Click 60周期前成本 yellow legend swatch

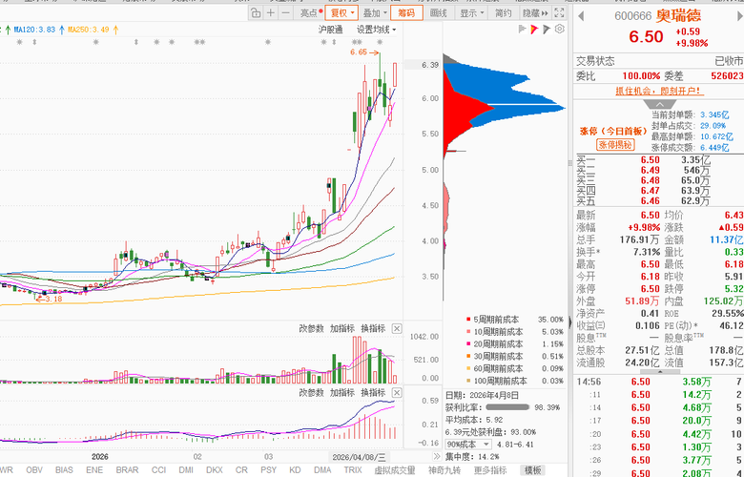click(468, 368)
